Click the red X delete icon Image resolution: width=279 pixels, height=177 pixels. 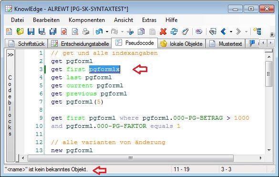click(x=163, y=31)
